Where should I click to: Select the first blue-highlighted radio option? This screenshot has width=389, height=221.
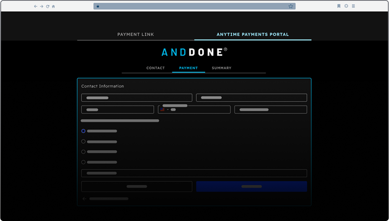pos(83,131)
